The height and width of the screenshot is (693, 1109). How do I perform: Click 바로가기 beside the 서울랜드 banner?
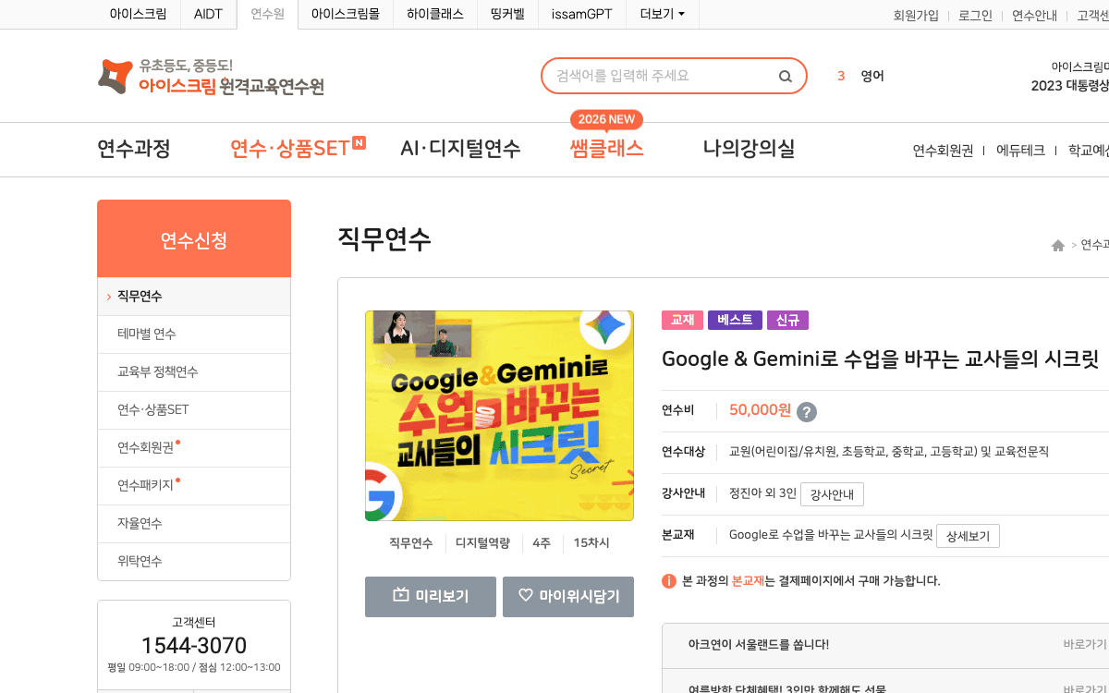(1085, 645)
